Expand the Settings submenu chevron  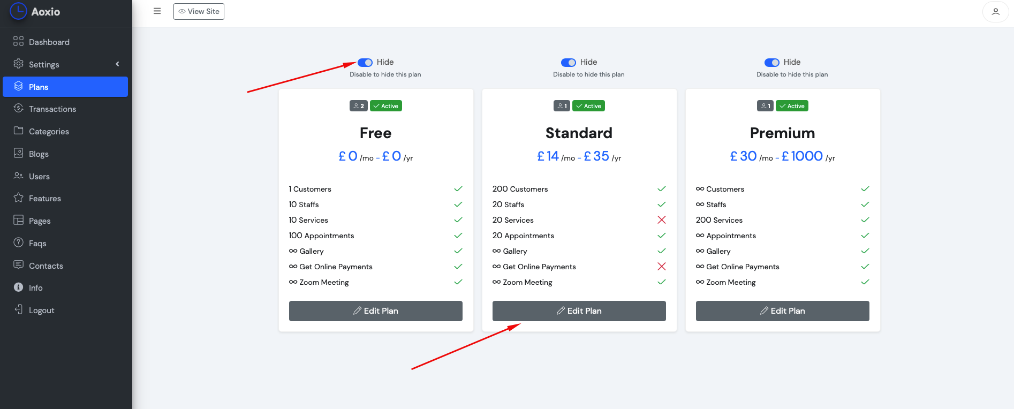(117, 64)
